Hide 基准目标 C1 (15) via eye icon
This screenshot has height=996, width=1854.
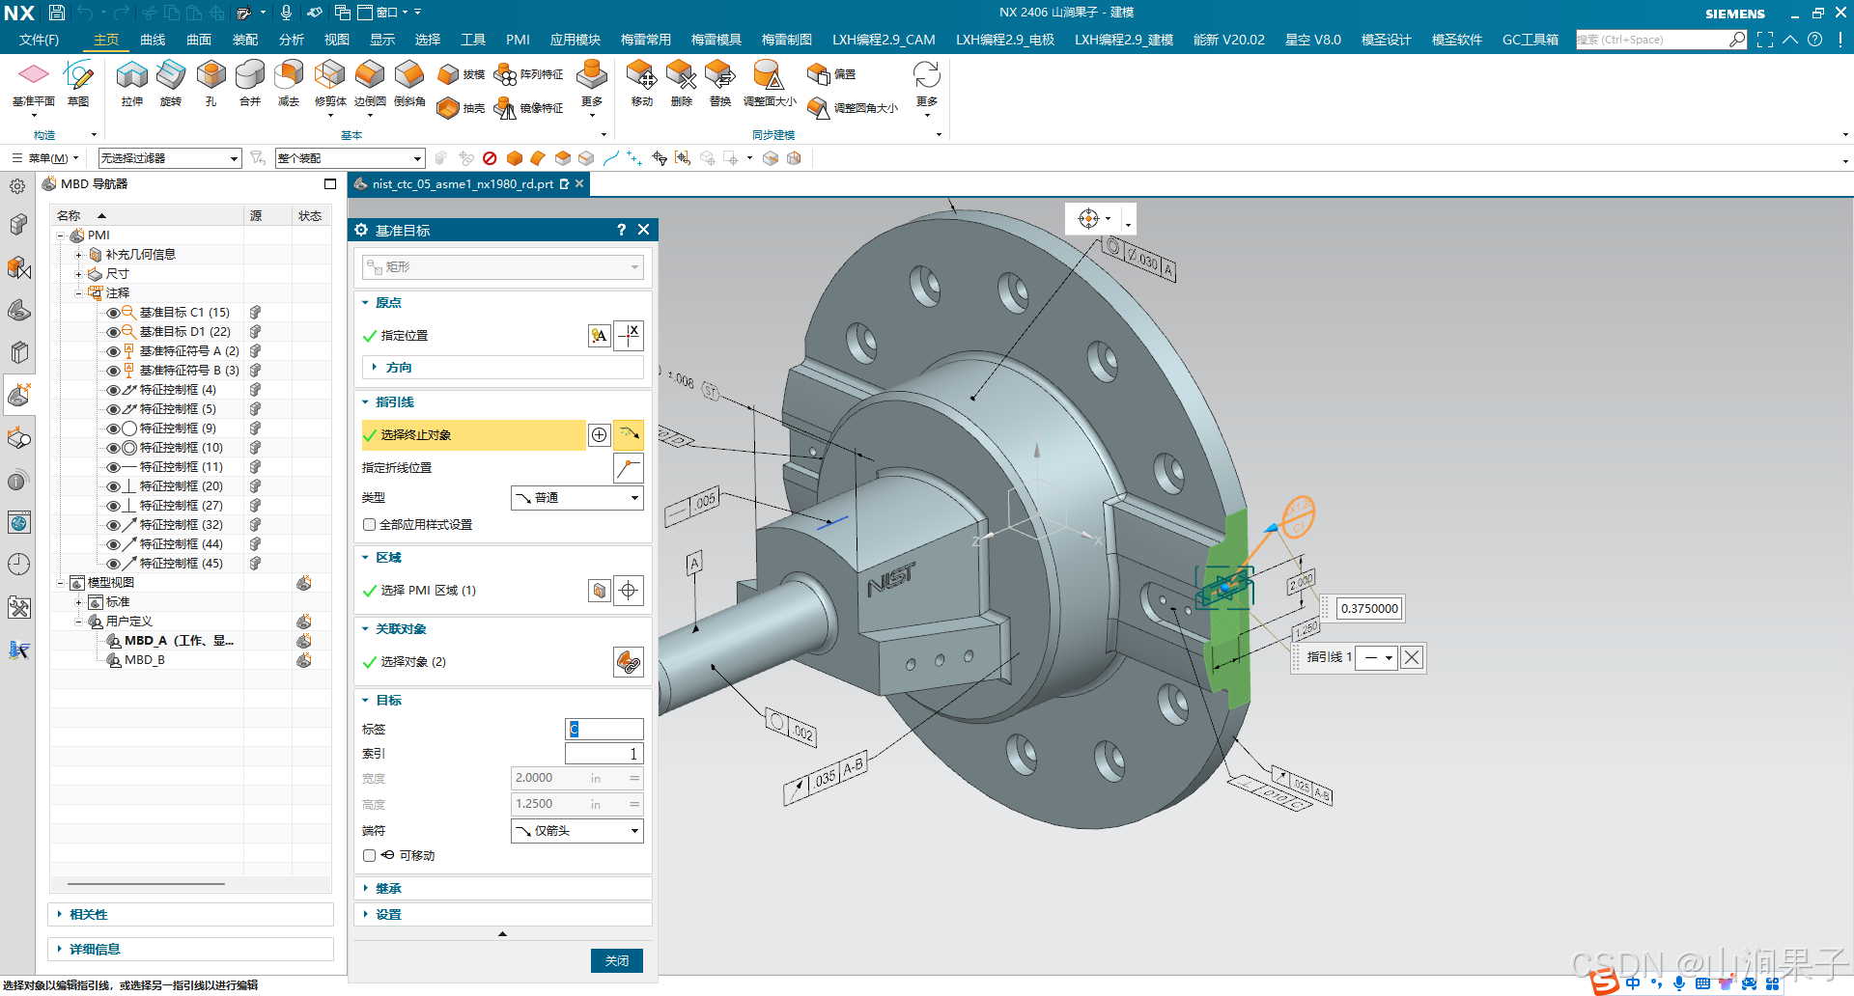pos(113,313)
